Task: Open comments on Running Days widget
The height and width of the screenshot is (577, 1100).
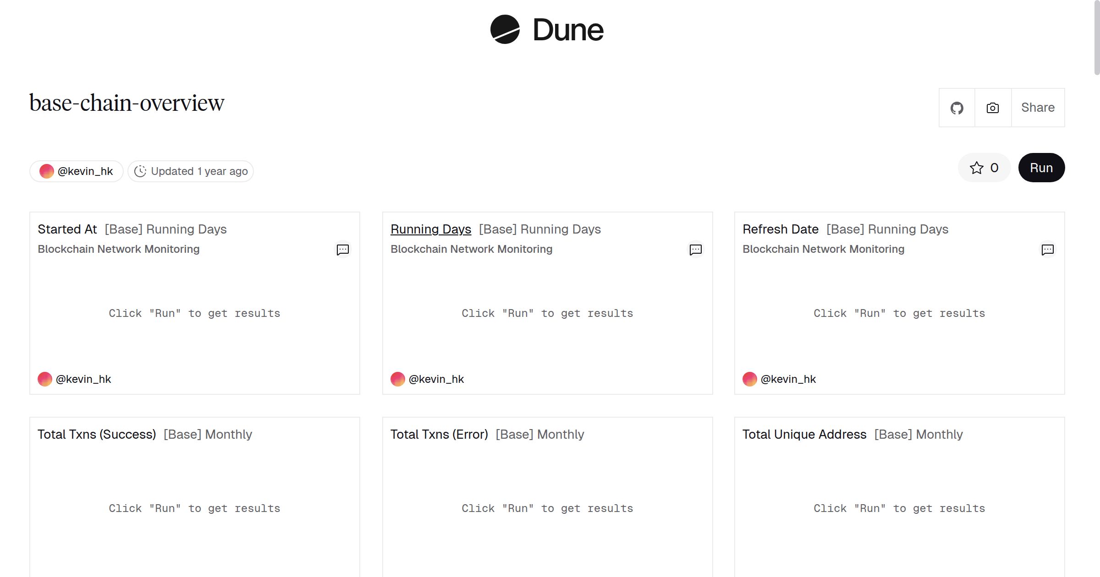Action: pyautogui.click(x=695, y=250)
